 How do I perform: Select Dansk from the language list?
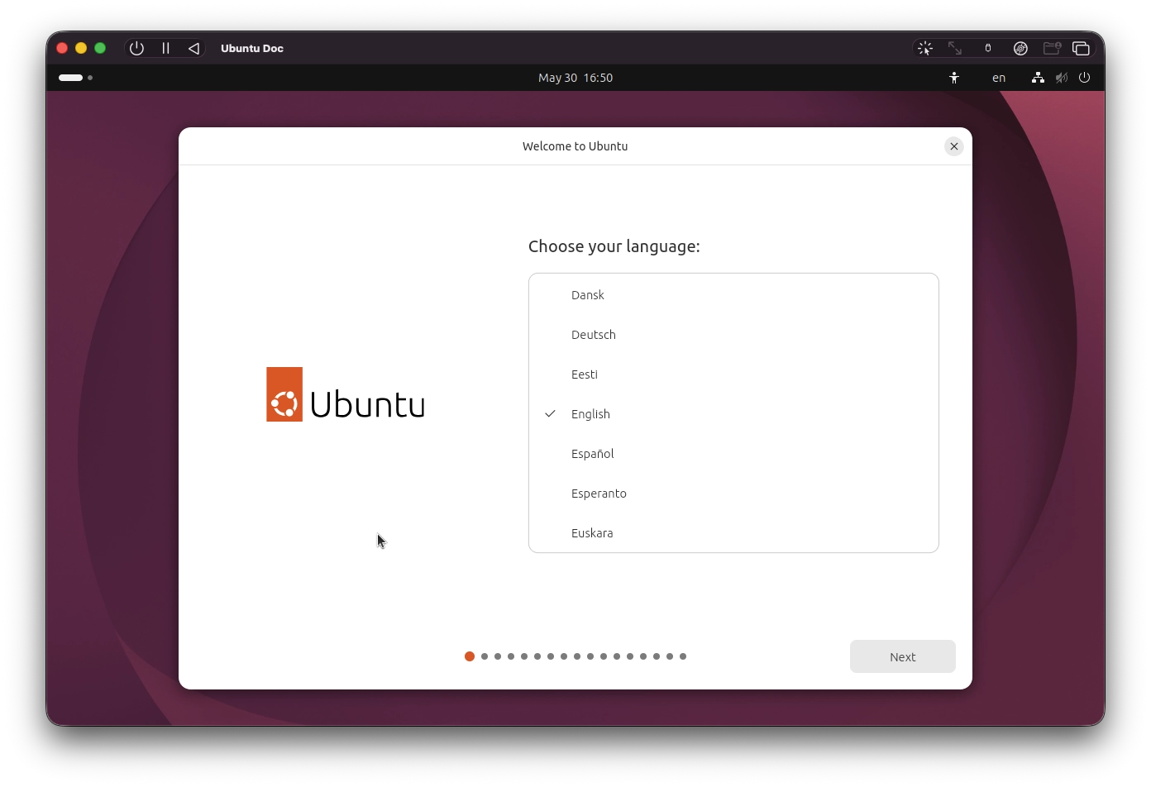733,295
